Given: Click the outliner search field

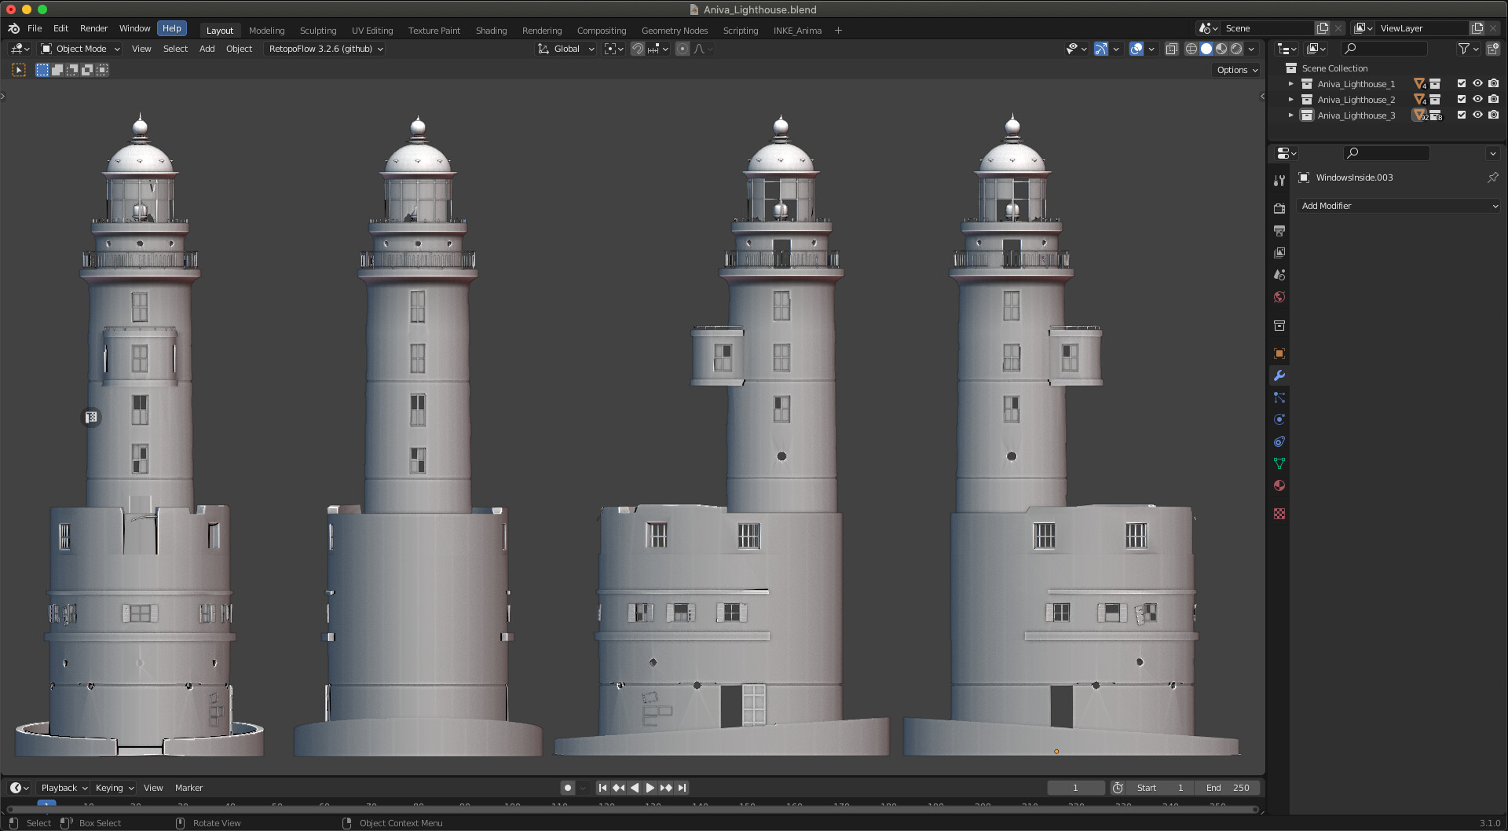Looking at the screenshot, I should coord(1384,49).
